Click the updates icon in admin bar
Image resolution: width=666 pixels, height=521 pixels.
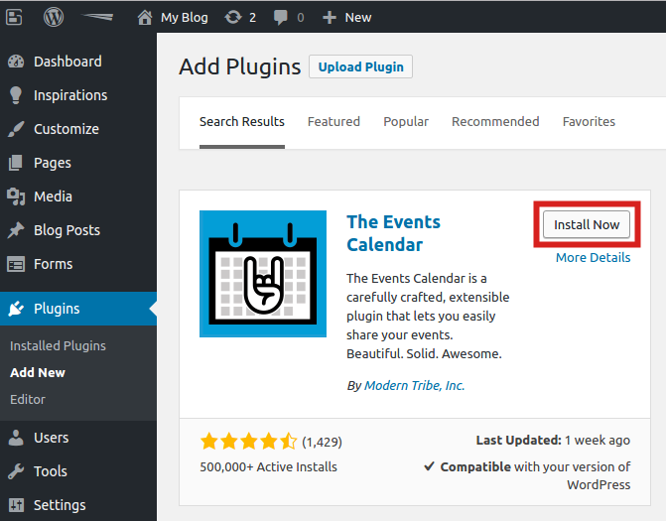(234, 17)
